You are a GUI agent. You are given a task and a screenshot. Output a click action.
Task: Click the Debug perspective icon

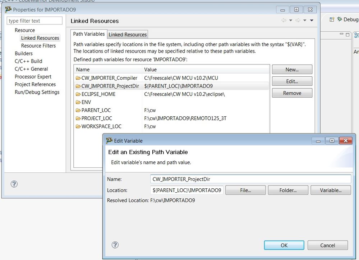[x=340, y=19]
